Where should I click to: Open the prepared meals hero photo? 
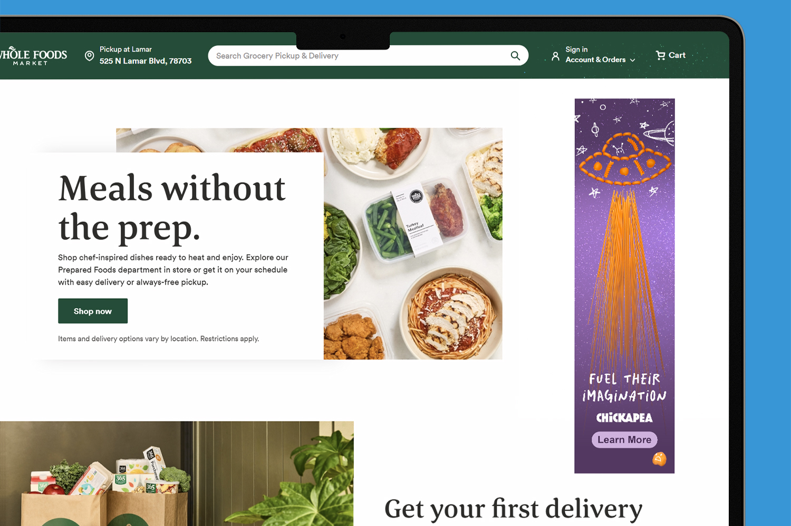413,244
